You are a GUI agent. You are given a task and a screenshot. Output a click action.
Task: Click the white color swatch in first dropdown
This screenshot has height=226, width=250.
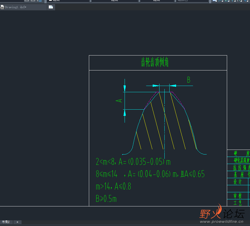(x=50, y=1)
